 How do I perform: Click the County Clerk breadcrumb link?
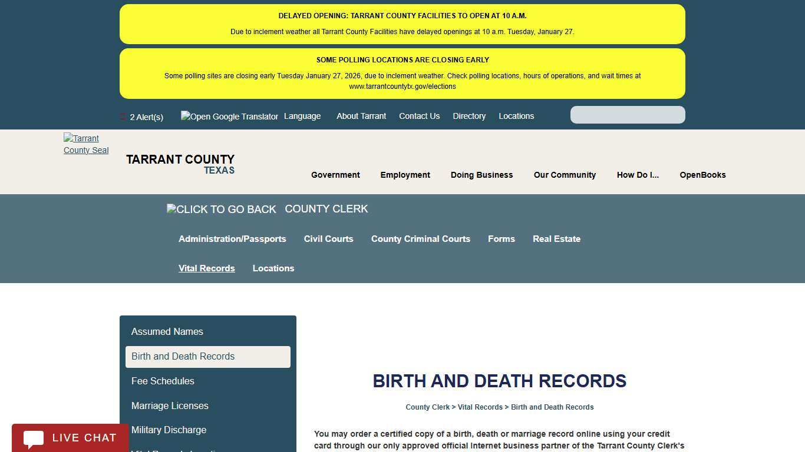click(x=427, y=407)
